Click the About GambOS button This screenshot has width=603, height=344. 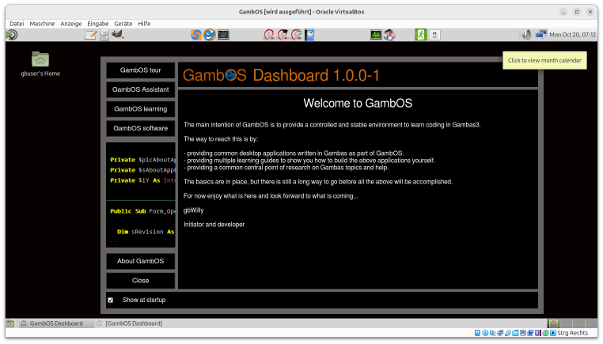pyautogui.click(x=141, y=262)
